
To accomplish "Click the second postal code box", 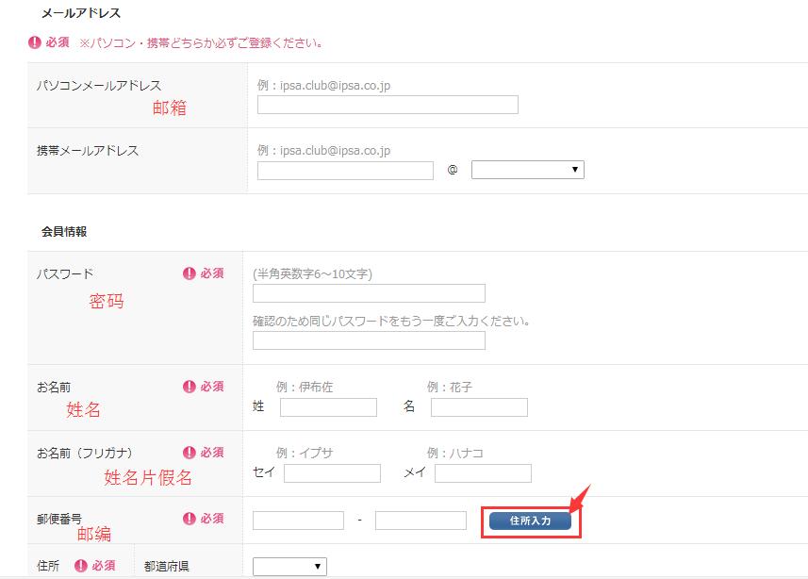I will tap(420, 521).
